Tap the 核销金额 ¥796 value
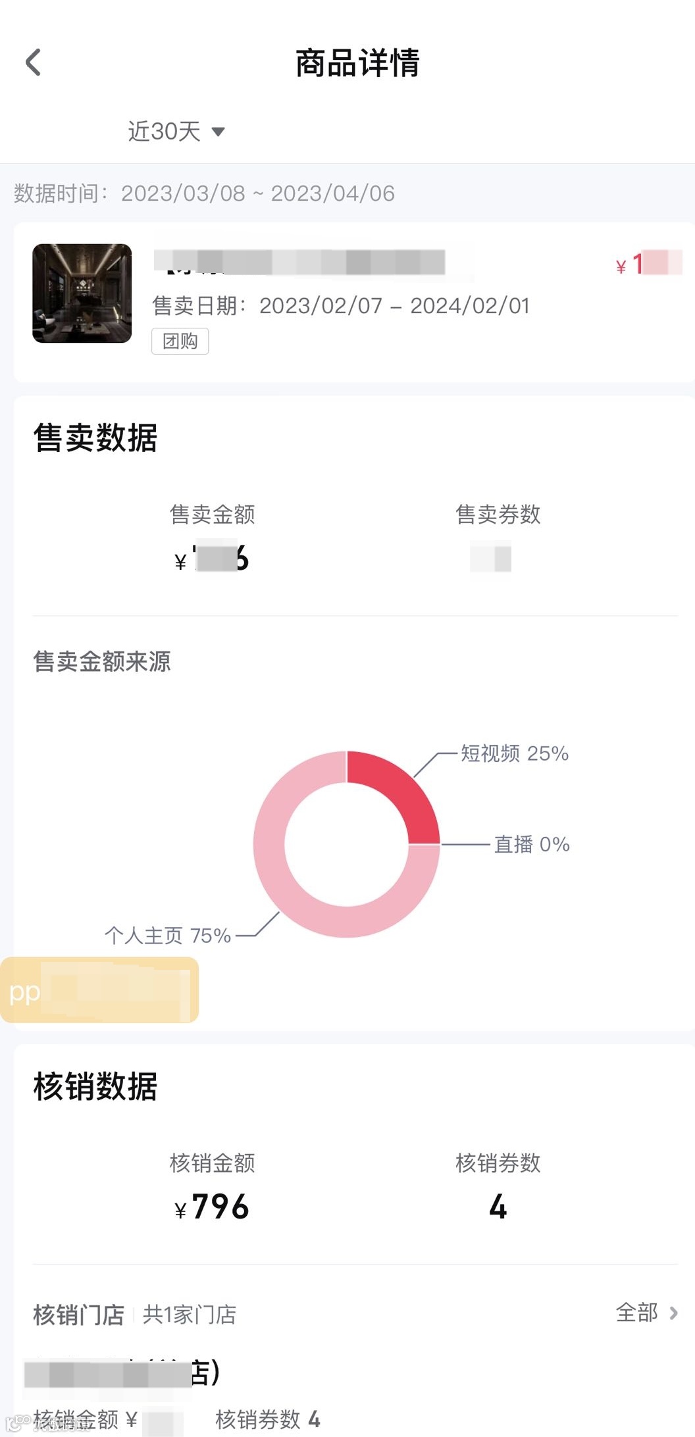 coord(212,1207)
